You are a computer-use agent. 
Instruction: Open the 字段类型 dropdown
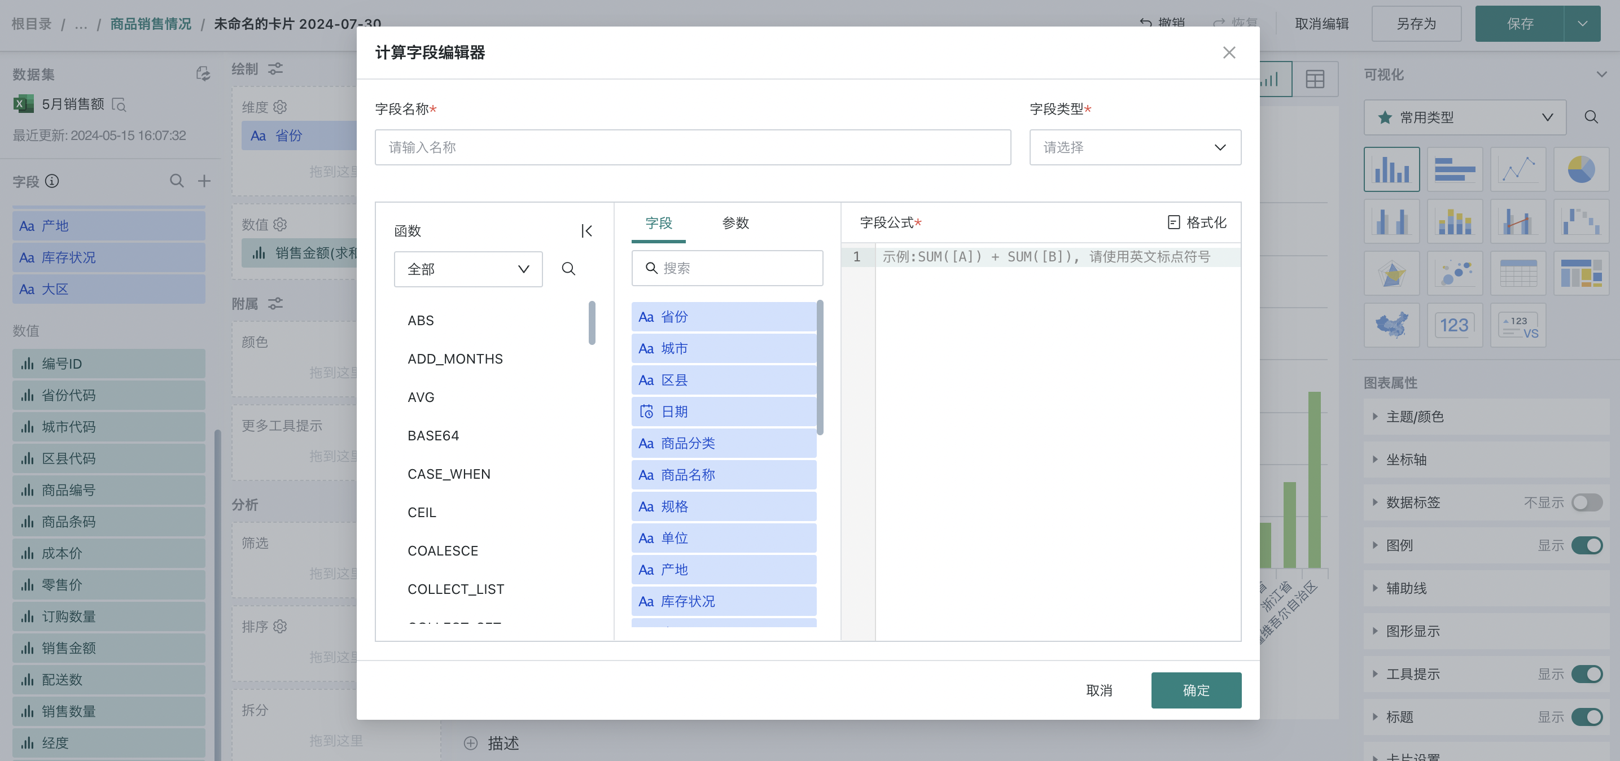[1135, 147]
